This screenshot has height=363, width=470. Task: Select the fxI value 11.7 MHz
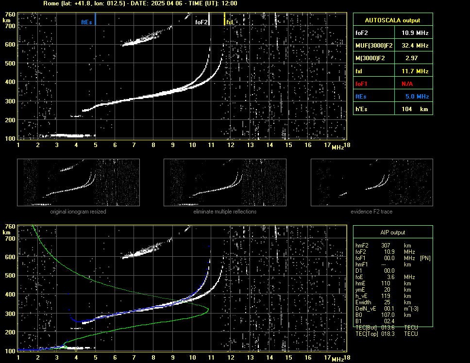[x=415, y=71]
